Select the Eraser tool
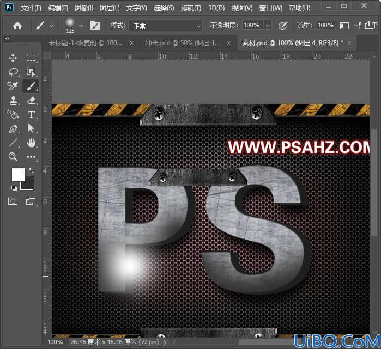The image size is (381, 349). (31, 100)
